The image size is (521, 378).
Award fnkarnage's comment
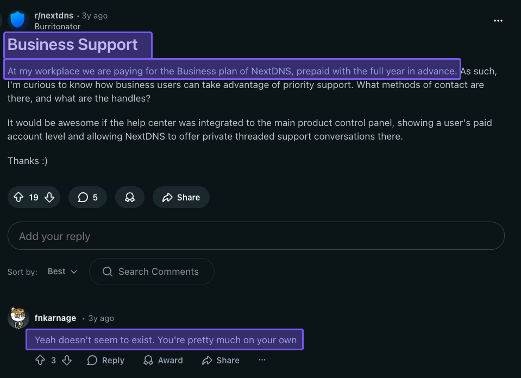point(163,360)
